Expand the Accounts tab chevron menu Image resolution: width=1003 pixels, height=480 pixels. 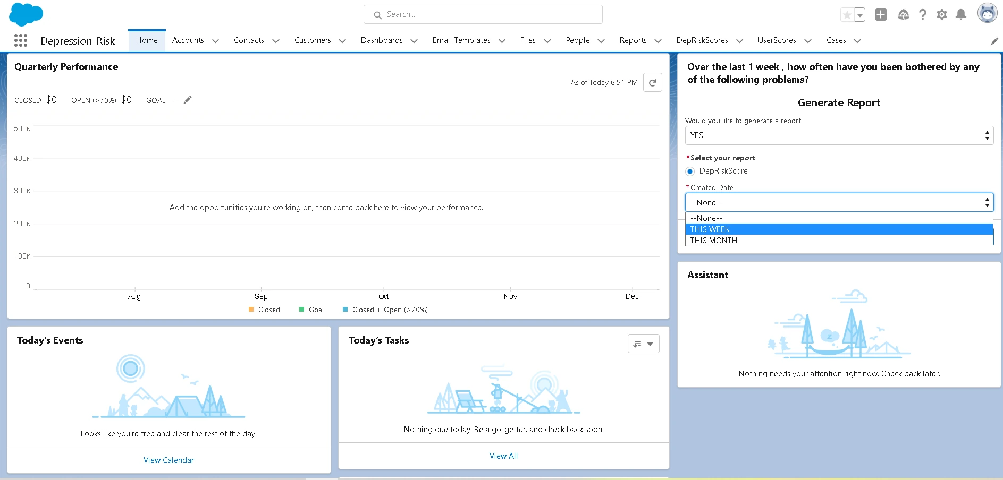point(215,41)
